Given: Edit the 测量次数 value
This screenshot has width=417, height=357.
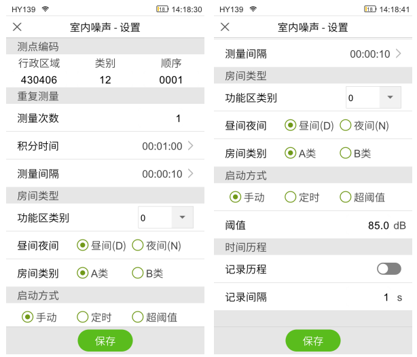Looking at the screenshot, I should 178,118.
